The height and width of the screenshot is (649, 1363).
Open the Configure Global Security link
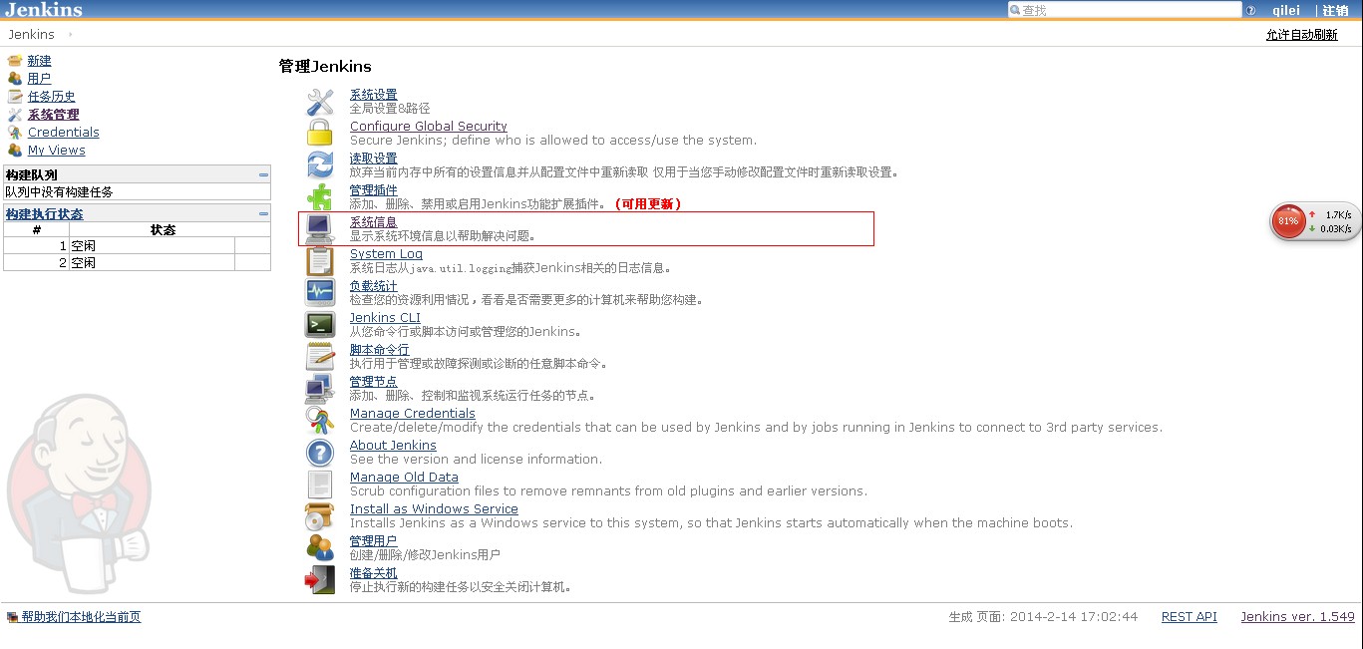tap(429, 127)
